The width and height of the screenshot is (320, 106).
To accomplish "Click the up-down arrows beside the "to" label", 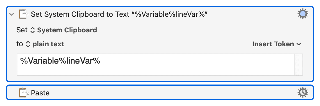I will point(28,44).
